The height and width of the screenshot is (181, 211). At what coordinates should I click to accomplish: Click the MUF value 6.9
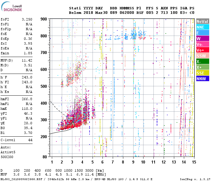coord(80,175)
